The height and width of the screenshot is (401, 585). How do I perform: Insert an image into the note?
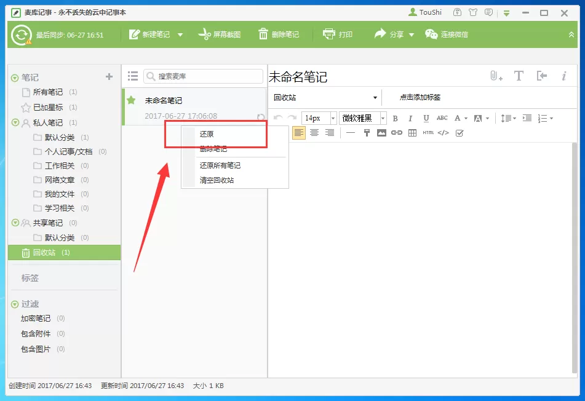381,133
